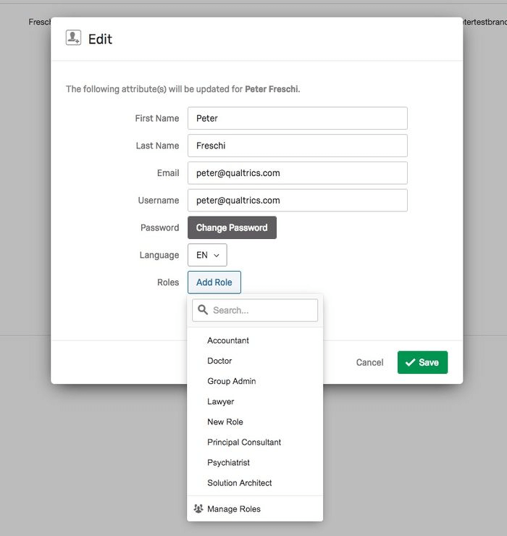Viewport: 507px width, 536px height.
Task: Pick the Lawyer role
Action: click(255, 401)
